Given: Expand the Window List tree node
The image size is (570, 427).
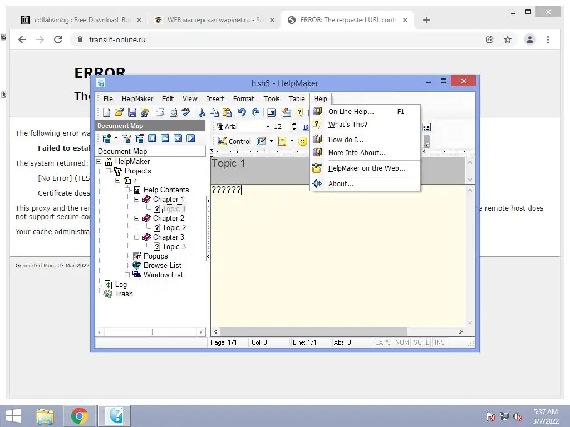Looking at the screenshot, I should coord(127,275).
